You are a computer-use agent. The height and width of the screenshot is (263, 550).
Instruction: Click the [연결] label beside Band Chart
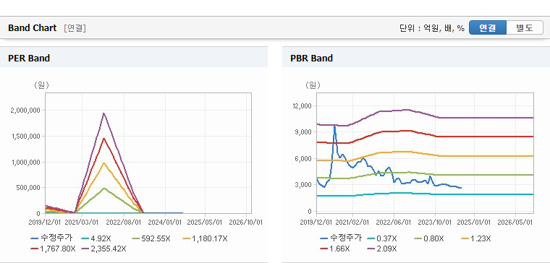[75, 28]
